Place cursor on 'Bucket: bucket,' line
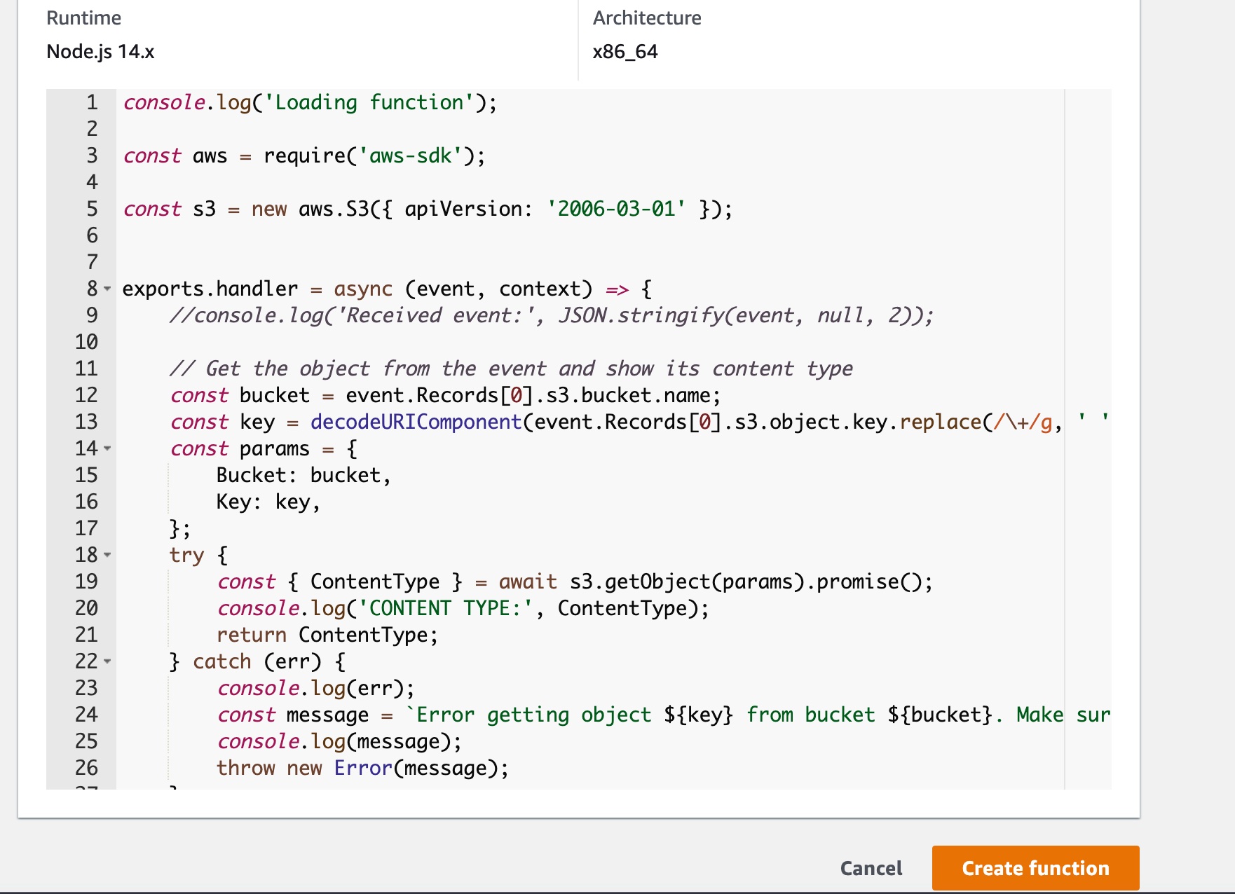This screenshot has width=1235, height=894. tap(303, 475)
